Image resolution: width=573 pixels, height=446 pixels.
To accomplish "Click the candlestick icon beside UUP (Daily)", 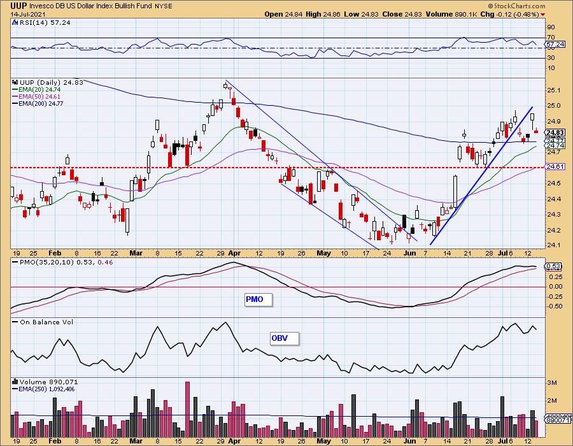I will (x=15, y=83).
